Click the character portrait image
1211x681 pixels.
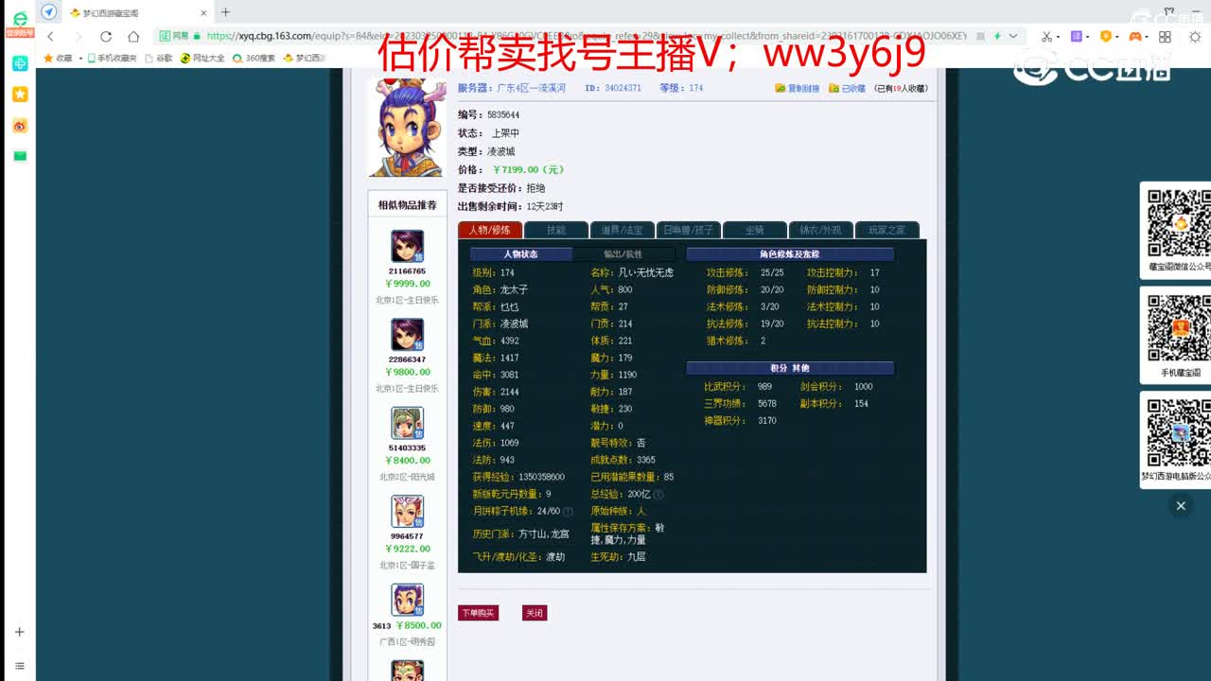click(407, 128)
